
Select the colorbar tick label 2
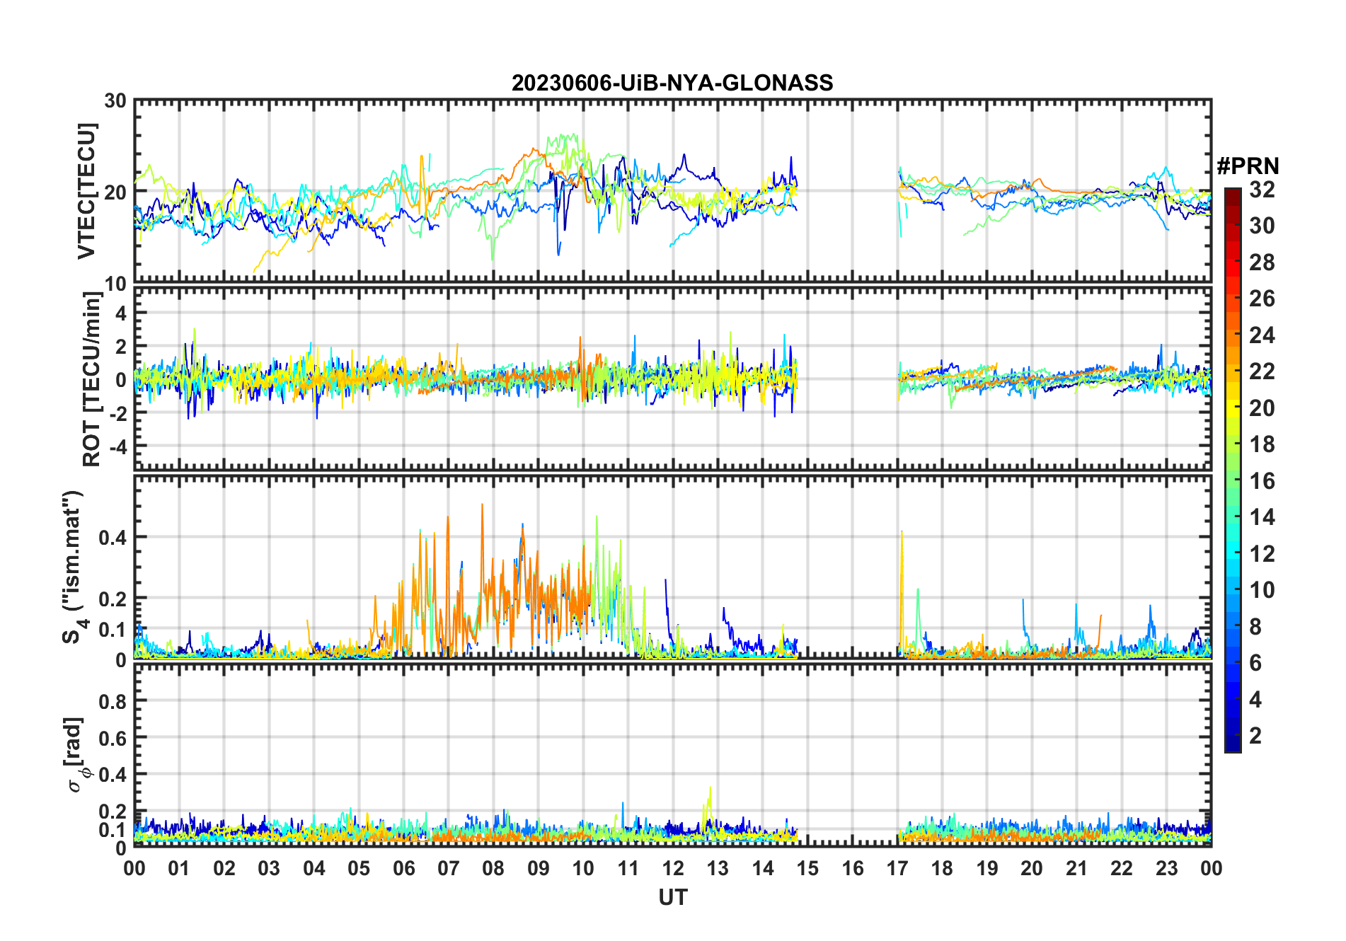(1255, 736)
